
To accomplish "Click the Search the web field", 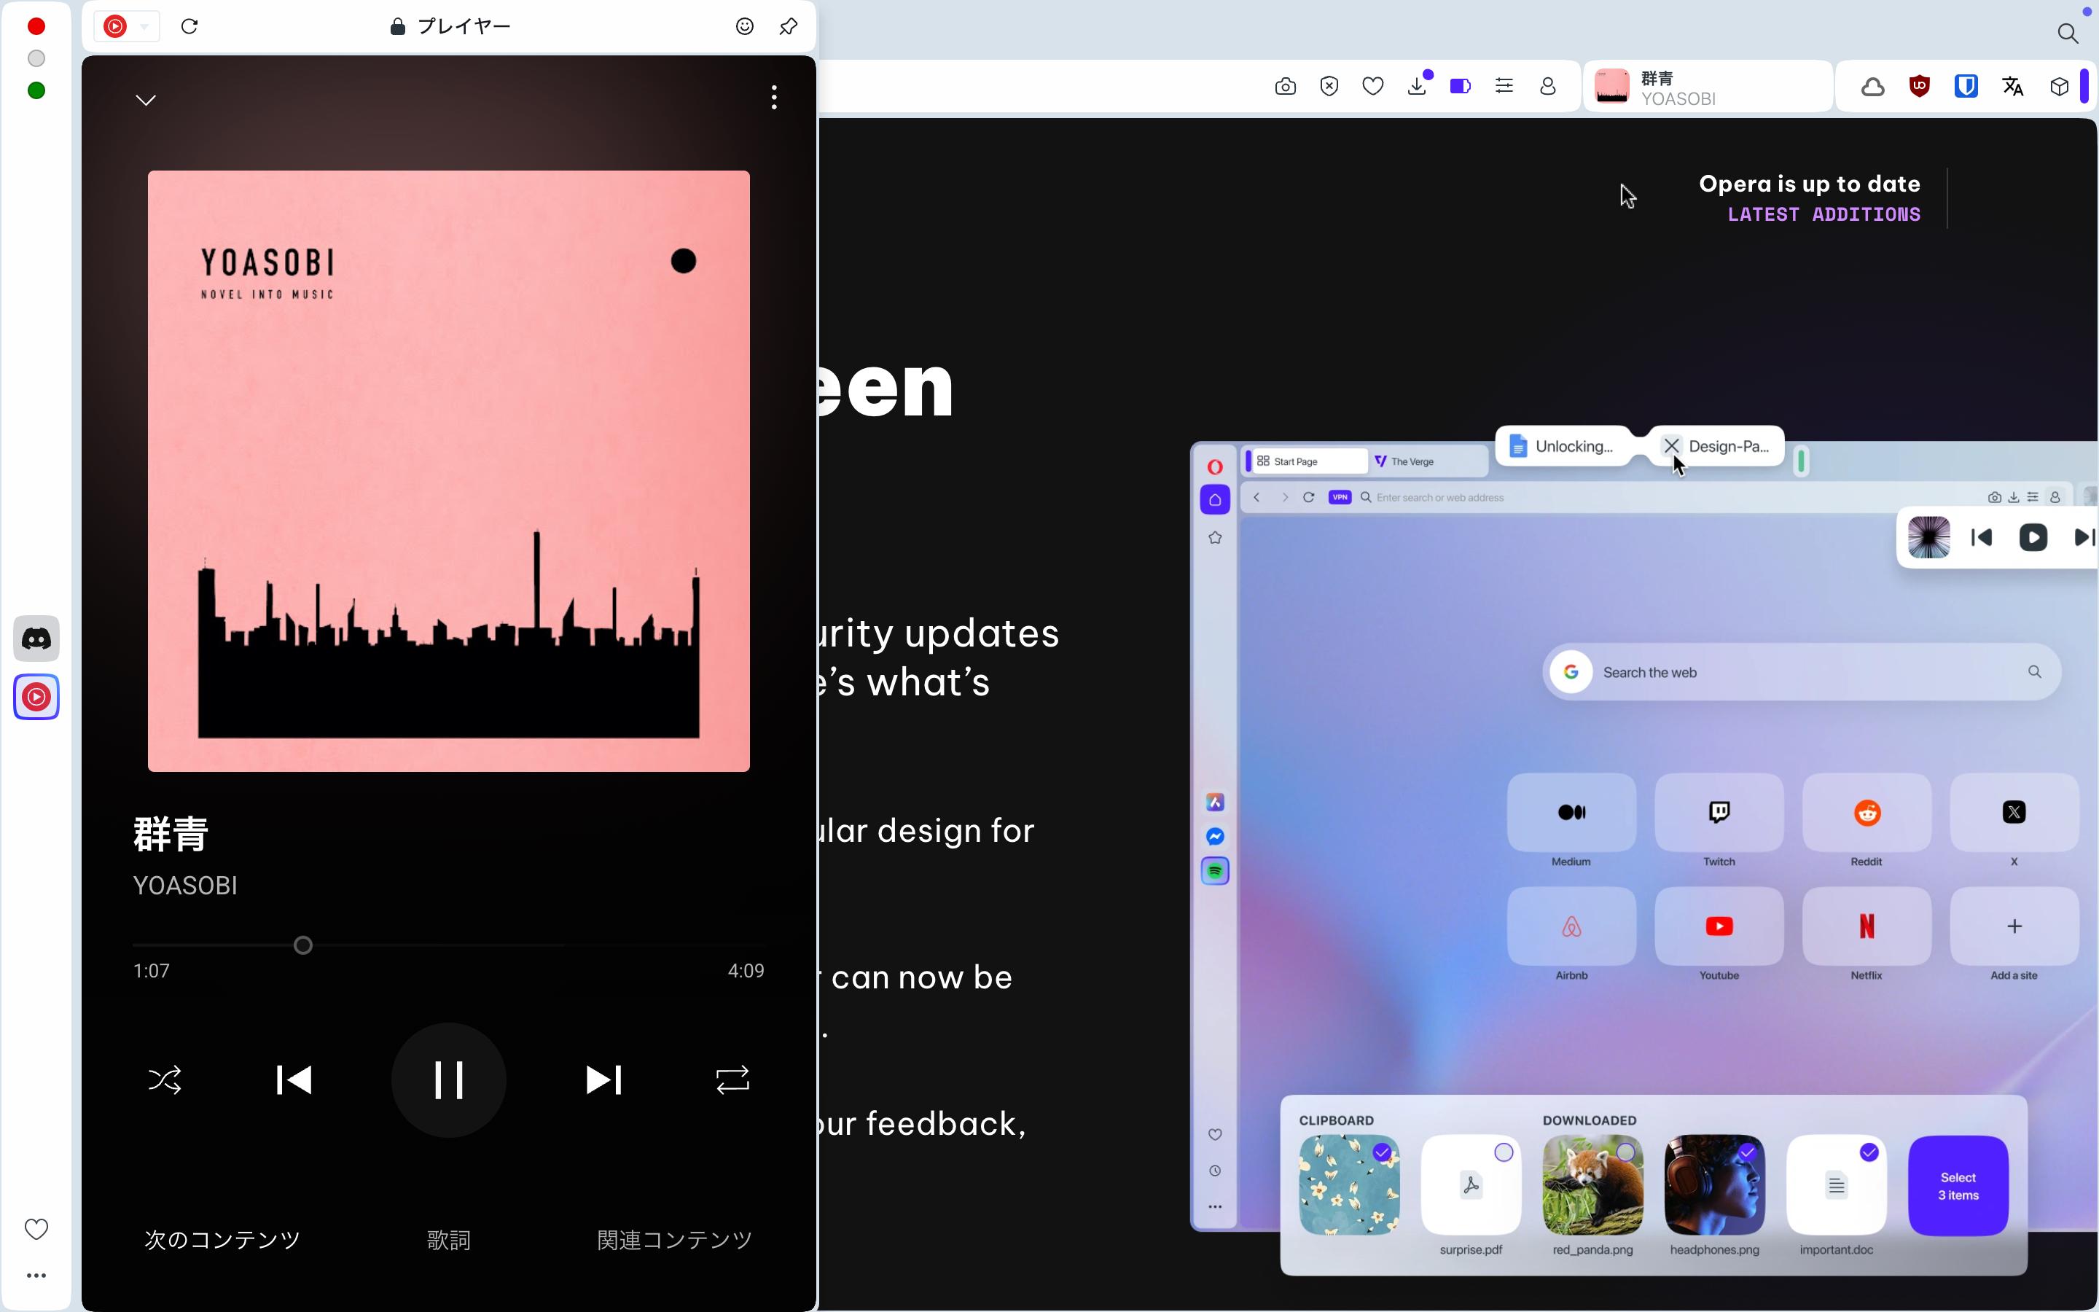I will coord(1802,671).
